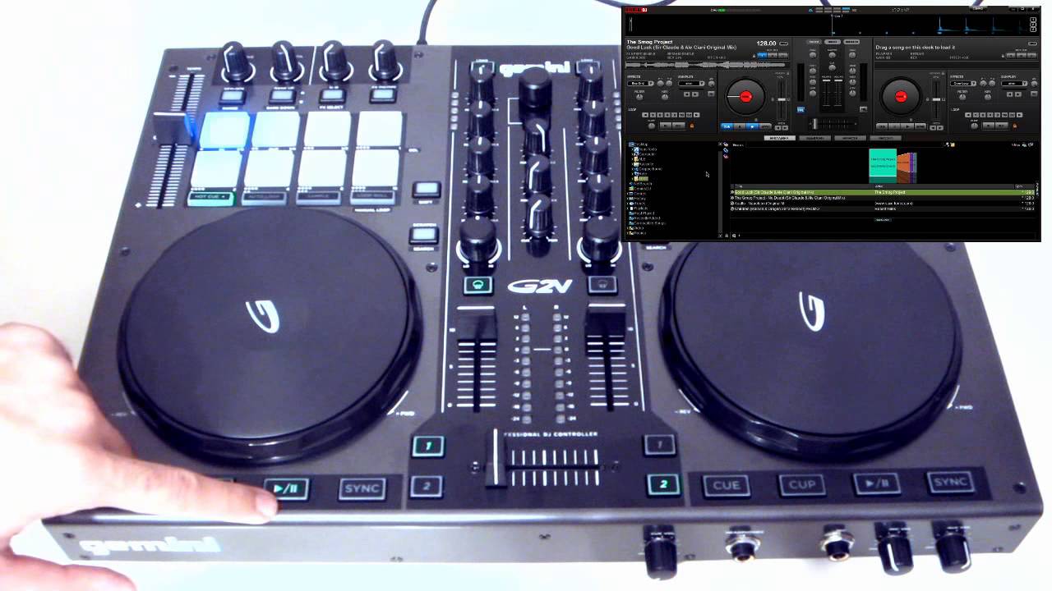The width and height of the screenshot is (1052, 591).
Task: Toggle the right deck orange loop lock
Action: pyautogui.click(x=1015, y=126)
